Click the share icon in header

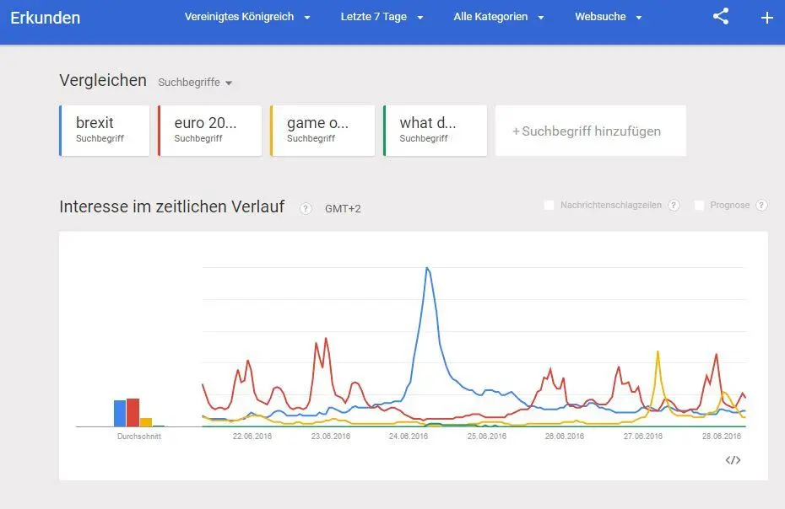tap(720, 17)
